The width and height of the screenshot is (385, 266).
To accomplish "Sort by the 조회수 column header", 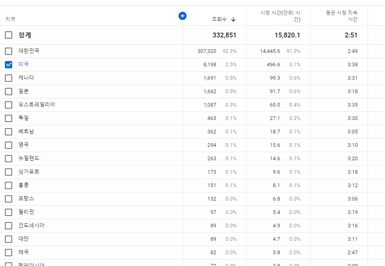I will tap(219, 19).
